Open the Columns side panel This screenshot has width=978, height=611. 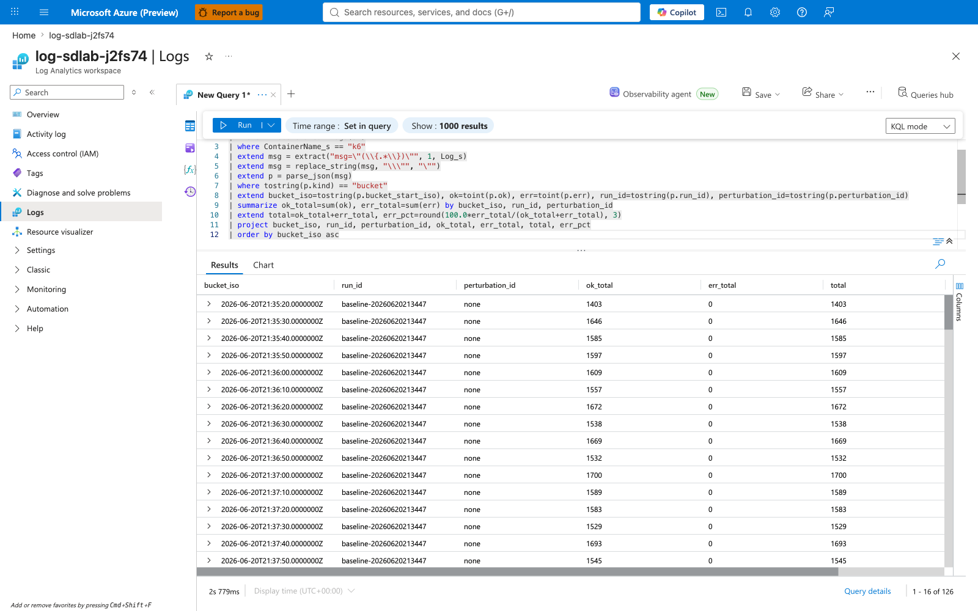click(959, 302)
